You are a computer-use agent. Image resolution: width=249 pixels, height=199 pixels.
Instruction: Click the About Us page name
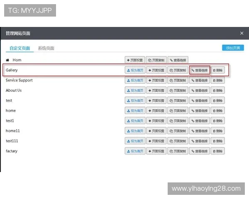coord(14,90)
